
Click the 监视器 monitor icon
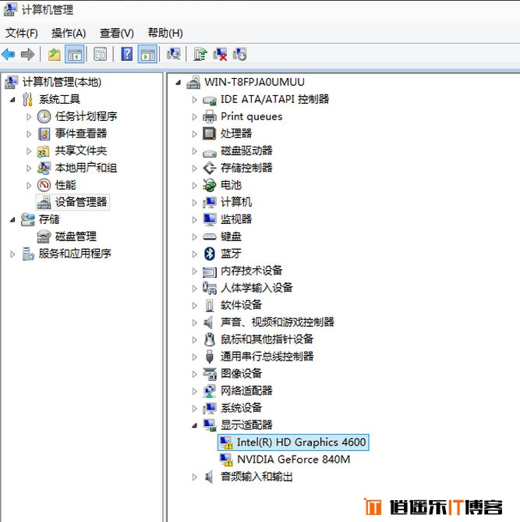point(209,219)
